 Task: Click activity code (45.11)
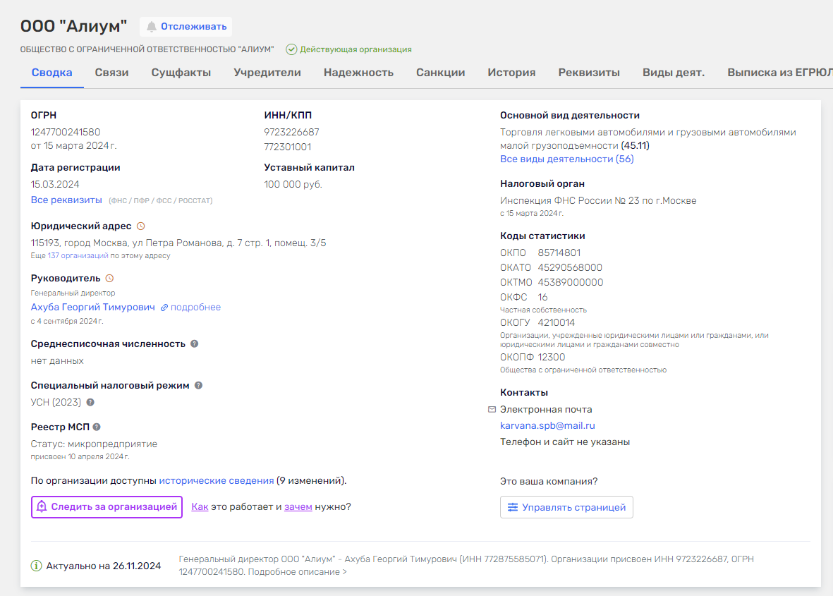[635, 145]
